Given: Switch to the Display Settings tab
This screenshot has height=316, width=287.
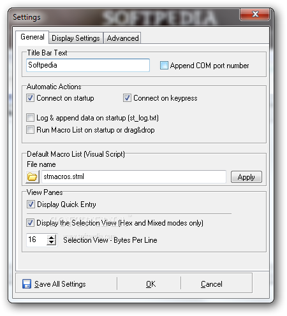Looking at the screenshot, I should 76,38.
